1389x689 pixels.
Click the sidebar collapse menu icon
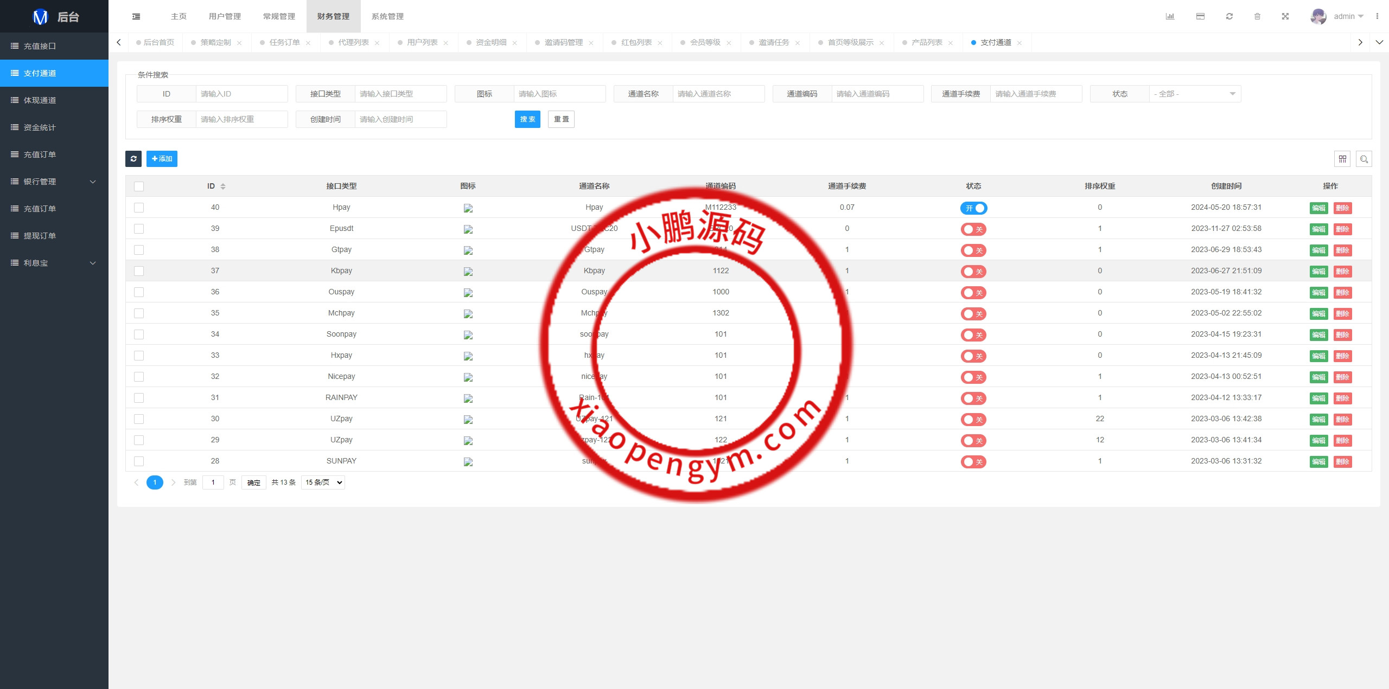136,16
